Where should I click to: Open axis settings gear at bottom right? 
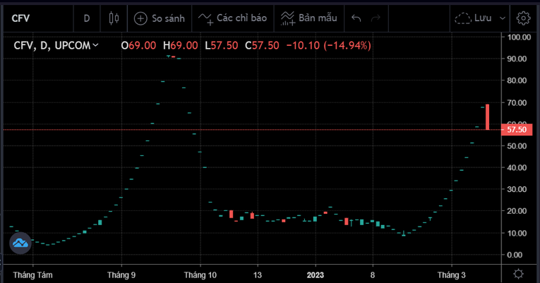coord(519,273)
